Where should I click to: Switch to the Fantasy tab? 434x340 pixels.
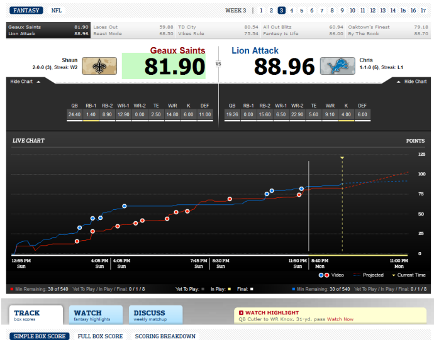(x=26, y=11)
